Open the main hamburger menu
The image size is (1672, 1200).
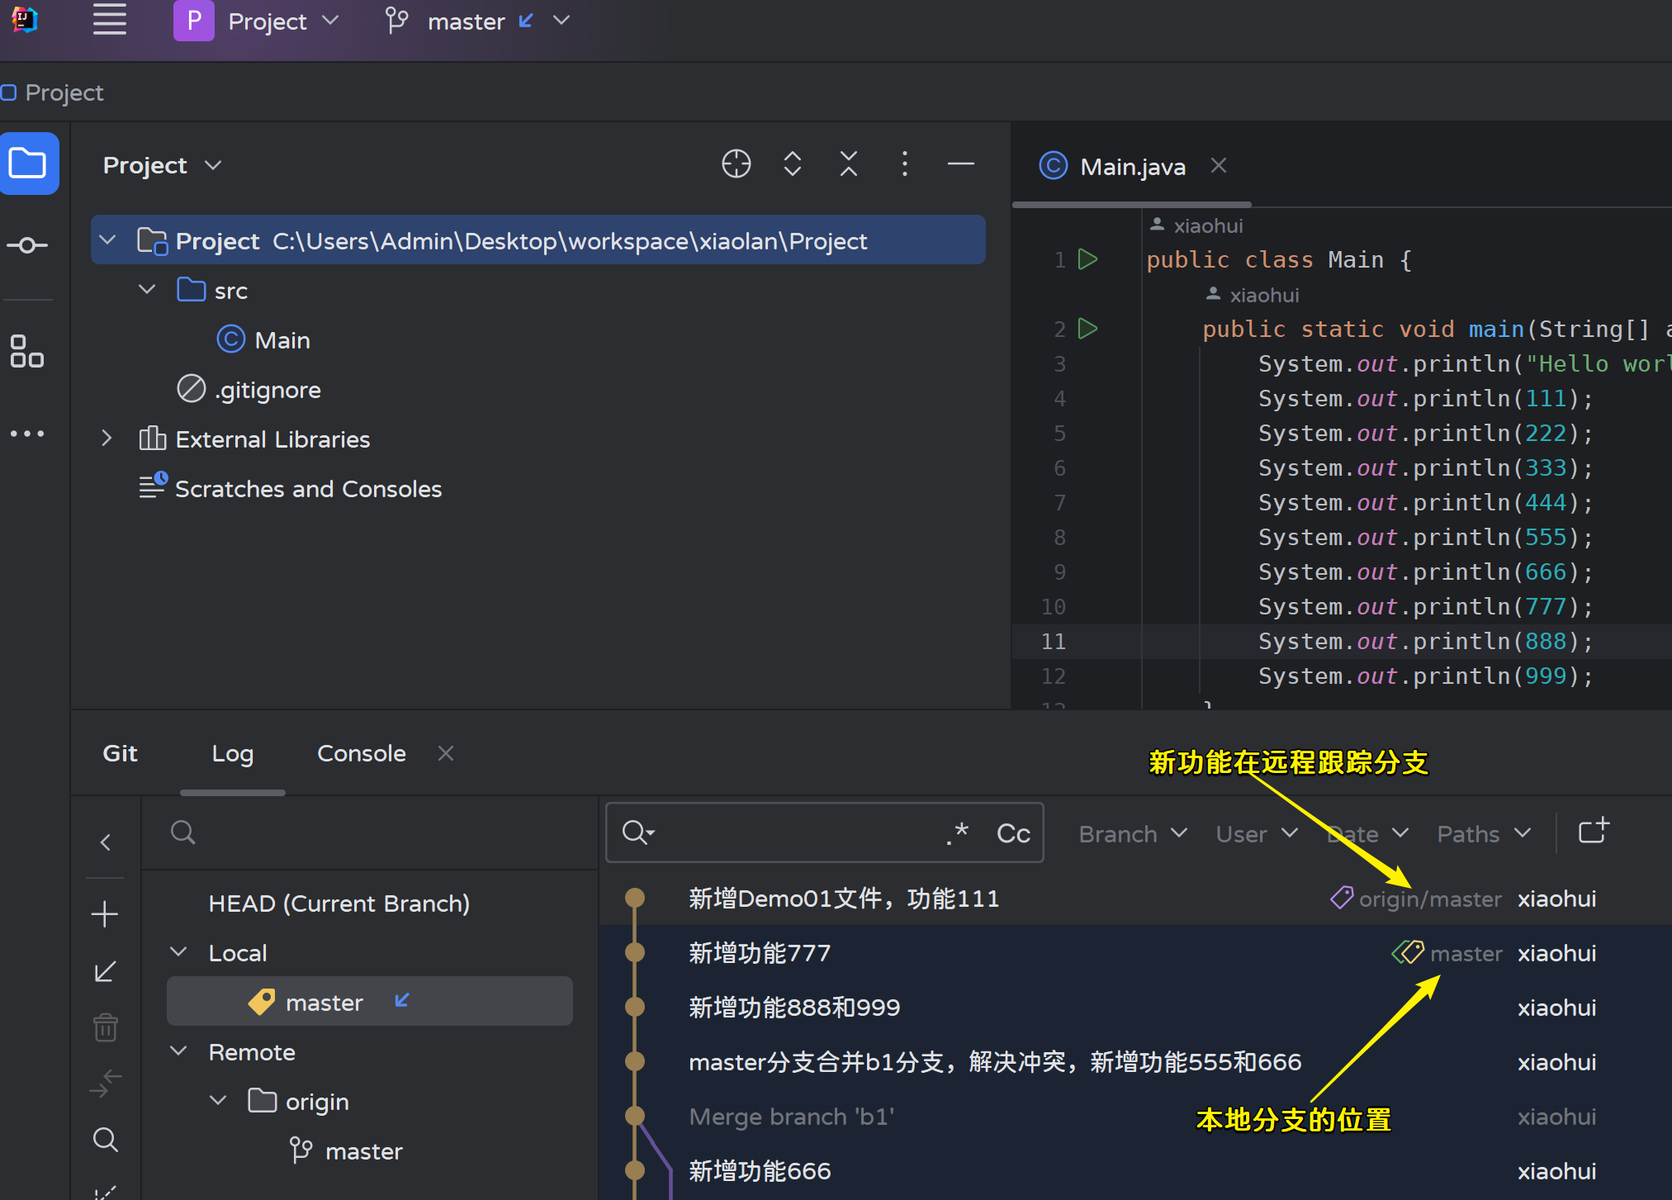(x=109, y=20)
